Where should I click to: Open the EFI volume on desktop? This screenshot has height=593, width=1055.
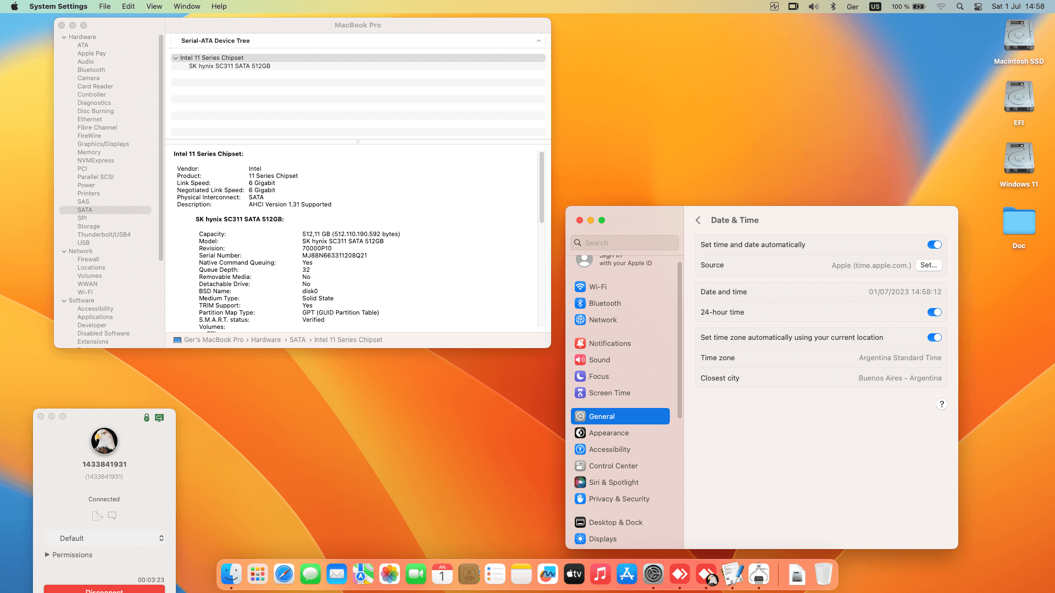click(x=1019, y=103)
